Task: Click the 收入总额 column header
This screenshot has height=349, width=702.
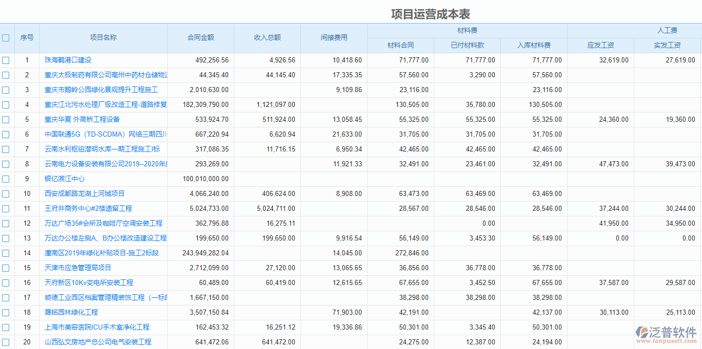Action: [x=267, y=37]
